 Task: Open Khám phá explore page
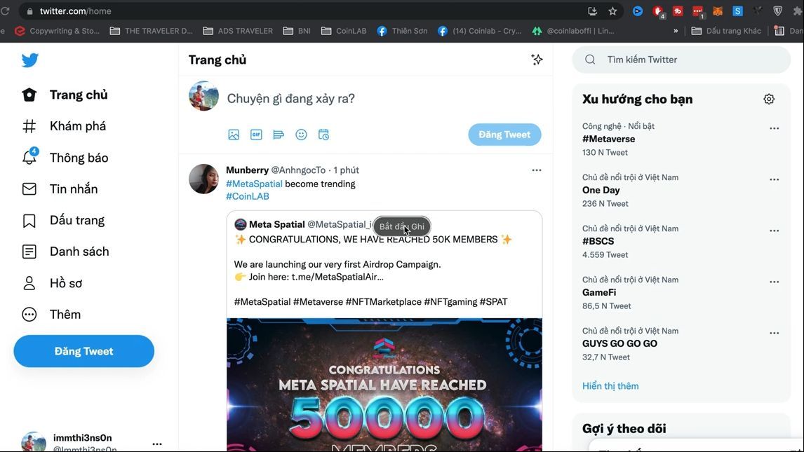click(64, 126)
